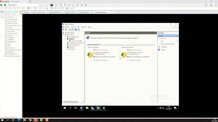Collapse My Computer in VMware library
The height and width of the screenshot is (122, 218).
[1, 17]
